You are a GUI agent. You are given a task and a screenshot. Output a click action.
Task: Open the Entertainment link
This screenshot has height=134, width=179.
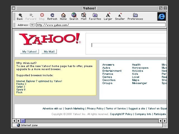click(x=112, y=71)
